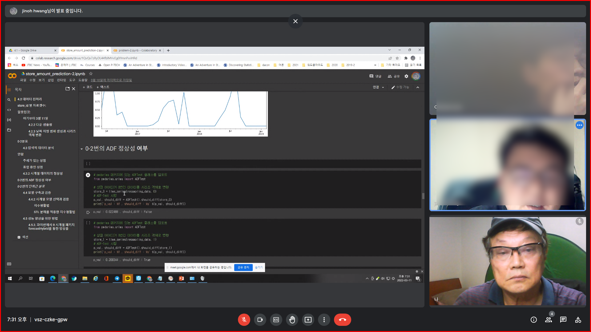Open the chat panel
Image resolution: width=591 pixels, height=332 pixels.
563,320
